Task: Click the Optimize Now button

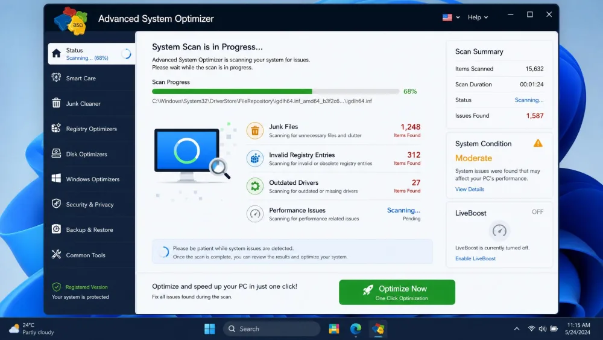Action: tap(397, 292)
